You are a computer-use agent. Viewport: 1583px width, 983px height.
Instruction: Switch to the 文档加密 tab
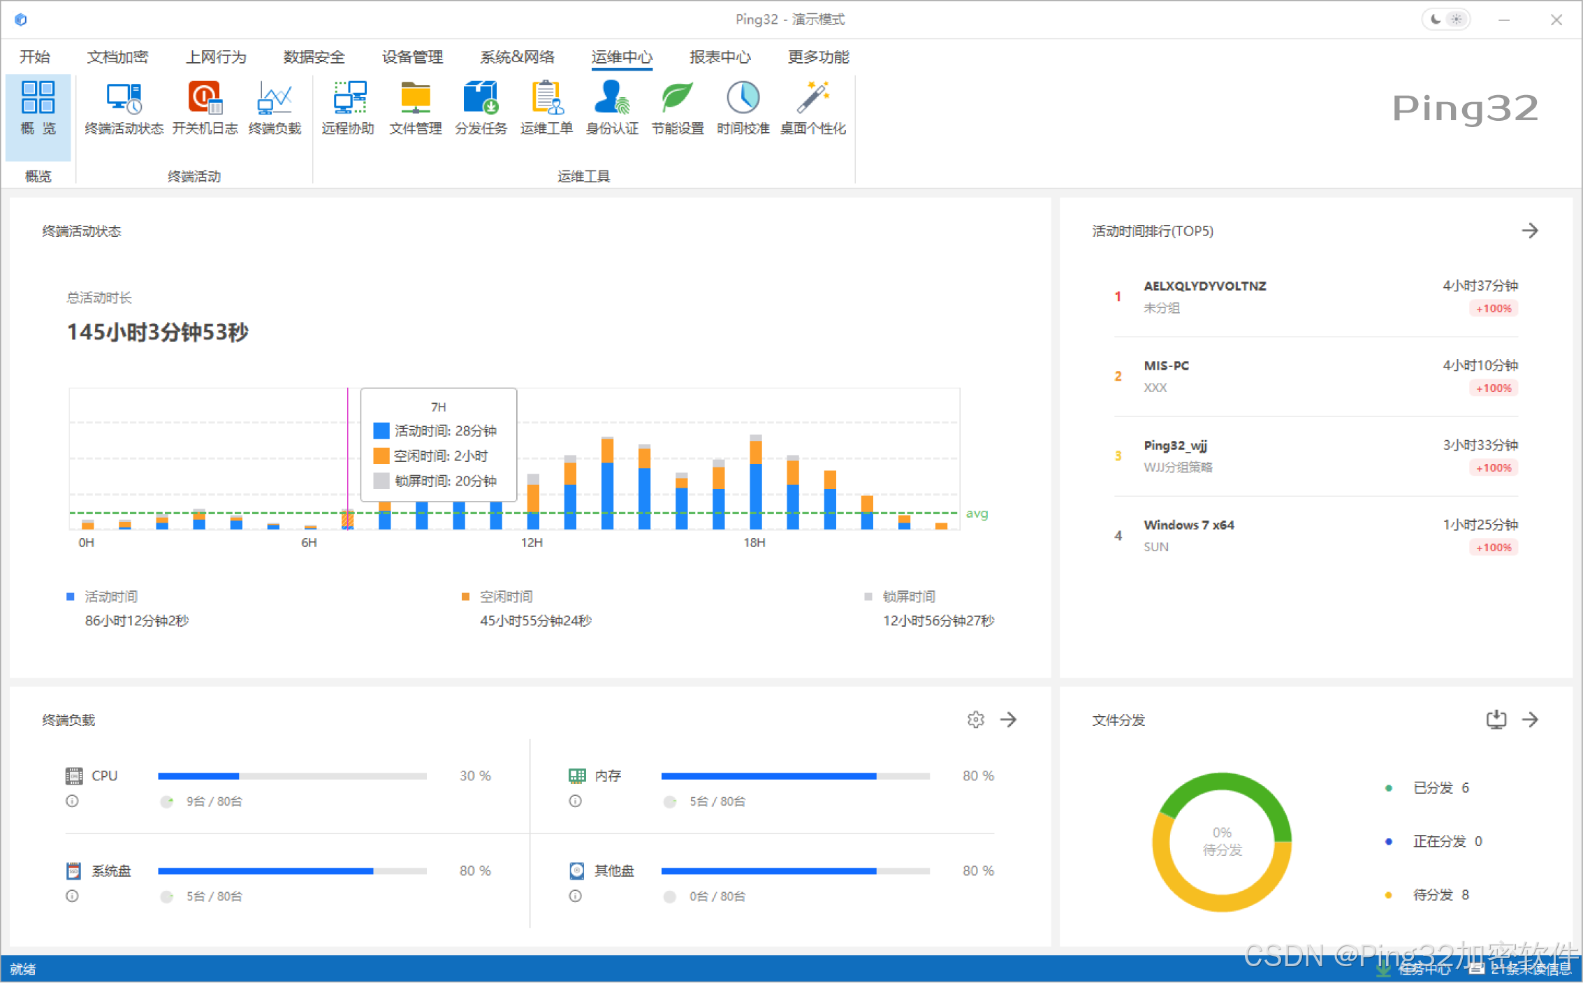tap(117, 57)
